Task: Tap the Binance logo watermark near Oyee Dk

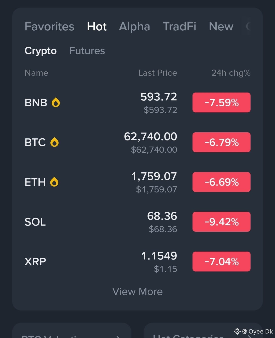Action: (x=237, y=331)
